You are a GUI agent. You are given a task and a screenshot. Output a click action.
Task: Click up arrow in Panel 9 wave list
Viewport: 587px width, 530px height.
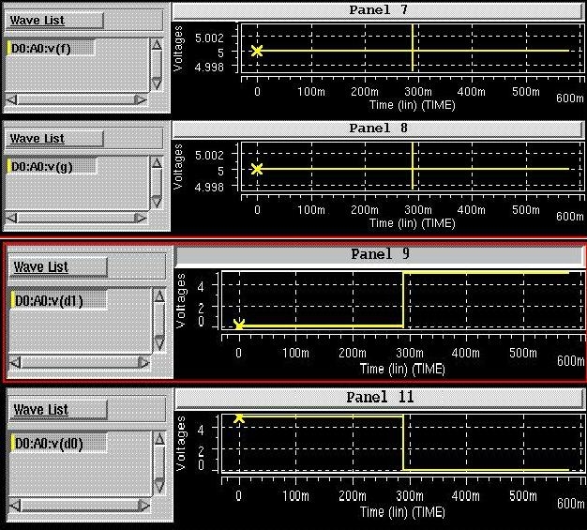[159, 297]
